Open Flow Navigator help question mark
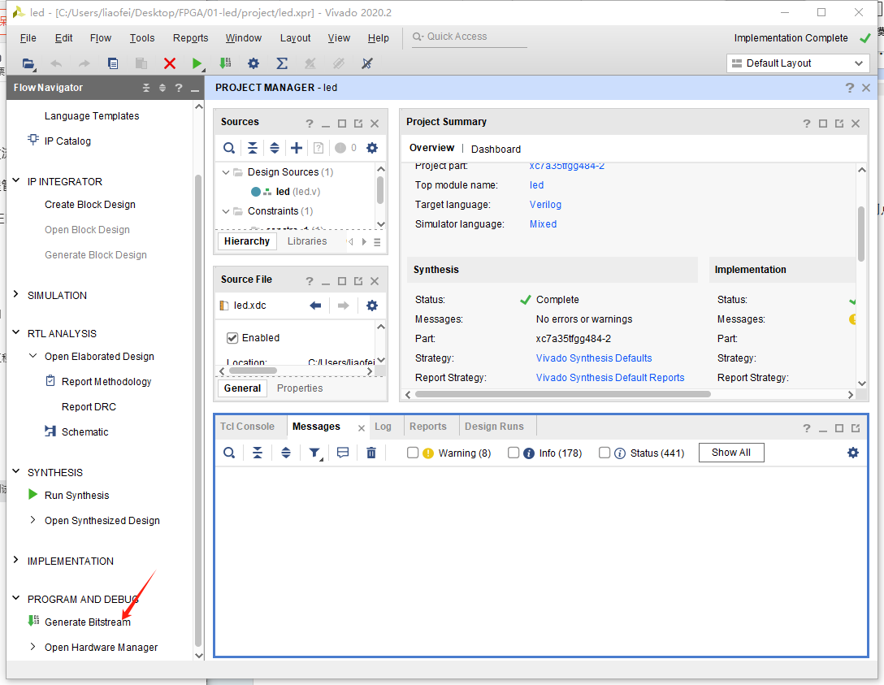The height and width of the screenshot is (685, 884). (179, 88)
